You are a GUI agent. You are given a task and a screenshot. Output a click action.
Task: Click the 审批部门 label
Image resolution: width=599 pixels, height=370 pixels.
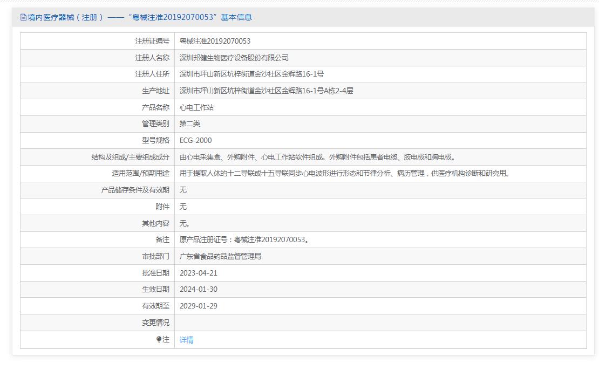click(155, 256)
